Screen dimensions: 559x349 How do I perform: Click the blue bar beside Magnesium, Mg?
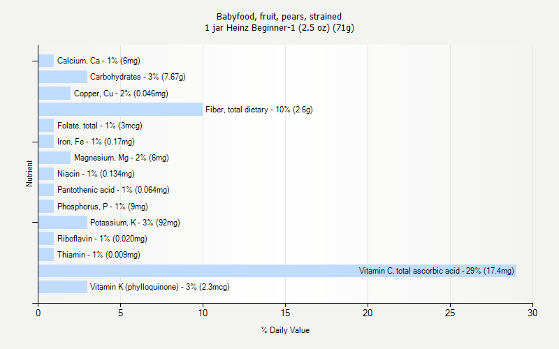[55, 158]
